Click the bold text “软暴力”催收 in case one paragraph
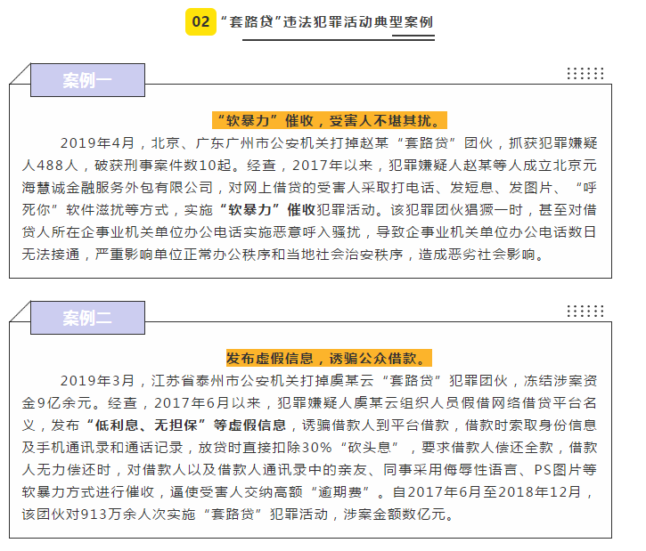This screenshot has height=551, width=646. pyautogui.click(x=267, y=210)
